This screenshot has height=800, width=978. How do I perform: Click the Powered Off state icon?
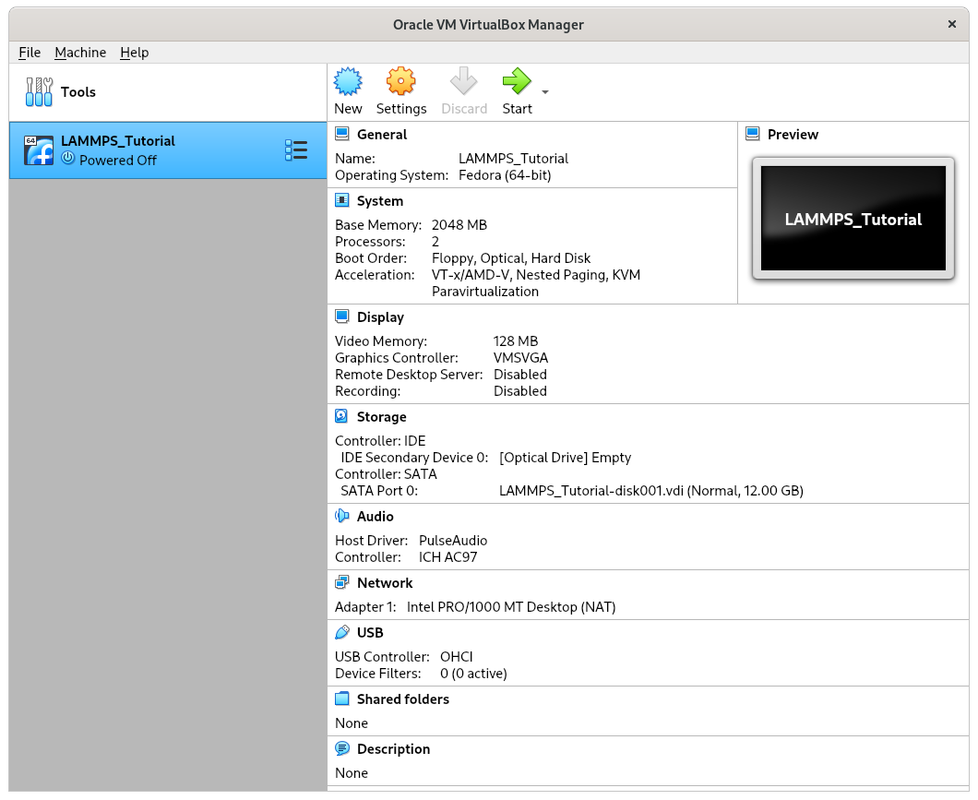click(x=68, y=159)
